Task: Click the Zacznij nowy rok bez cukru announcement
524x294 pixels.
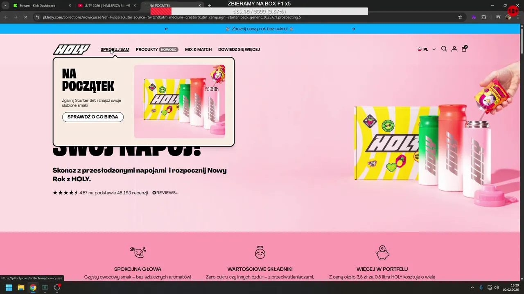Action: point(260,29)
